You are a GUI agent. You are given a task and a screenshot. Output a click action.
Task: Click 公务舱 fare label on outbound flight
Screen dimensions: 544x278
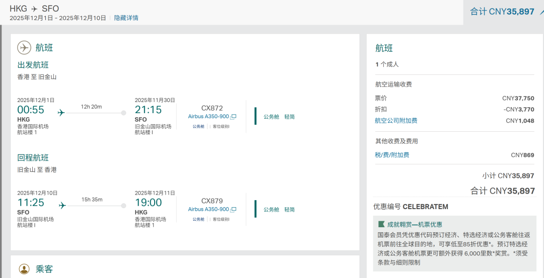[x=271, y=117]
